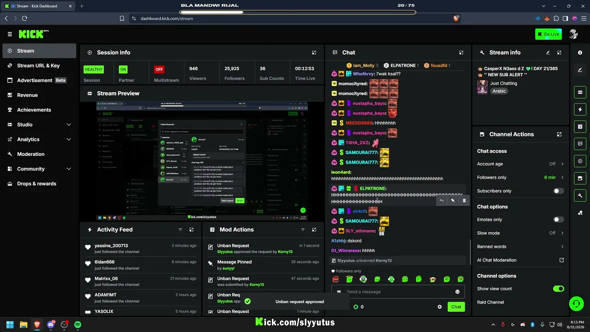This screenshot has height=332, width=590.
Task: Open the emoji picker in the message box
Action: tap(457, 291)
